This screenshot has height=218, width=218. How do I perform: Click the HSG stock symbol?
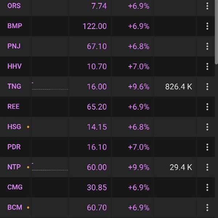(14, 127)
